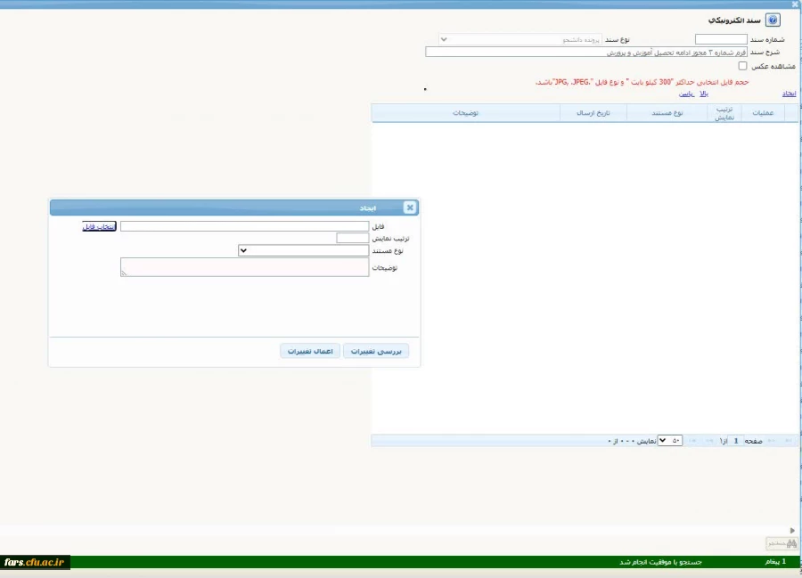Enable the مشاهده عکس checkbox
The width and height of the screenshot is (802, 578).
743,67
